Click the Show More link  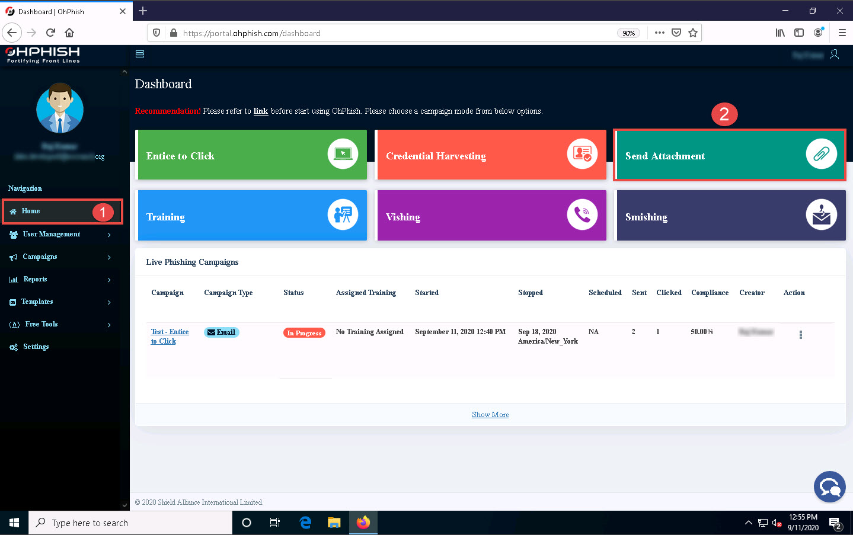pyautogui.click(x=490, y=415)
